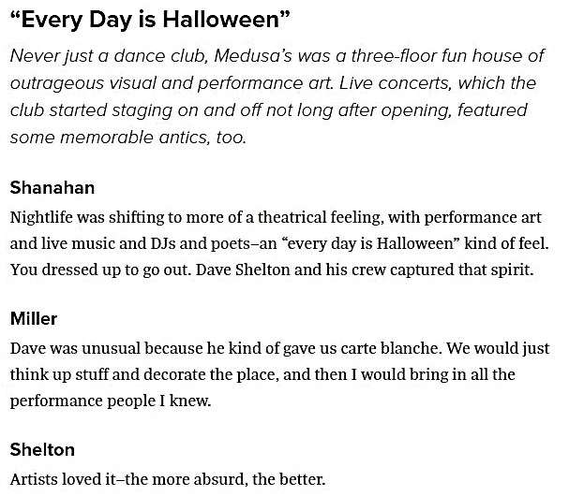Image resolution: width=569 pixels, height=496 pixels.
Task: Click the "Every Day is Halloween" heading
Action: (x=150, y=20)
